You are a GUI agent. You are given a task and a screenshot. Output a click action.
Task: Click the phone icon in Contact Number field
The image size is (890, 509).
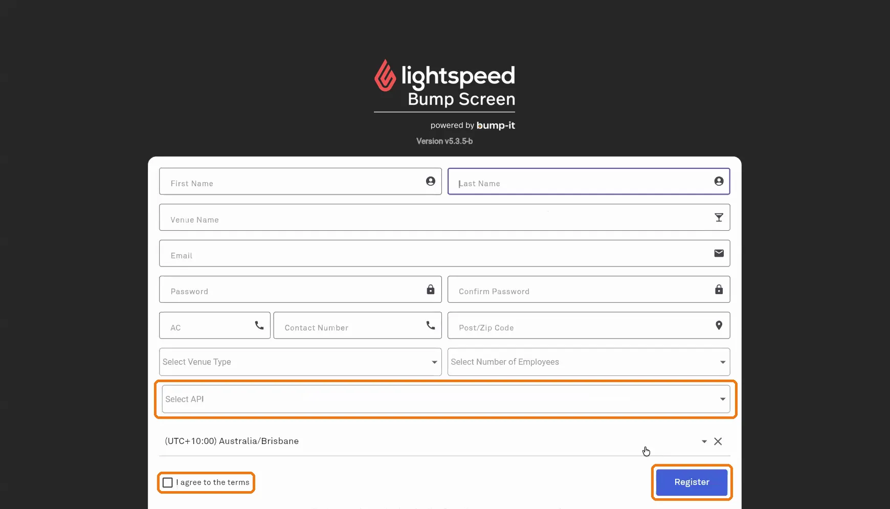point(431,325)
